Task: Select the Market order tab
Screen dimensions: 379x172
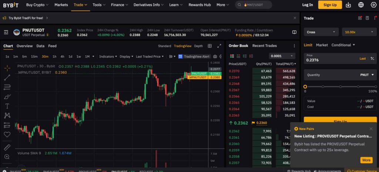Action: 322,45
